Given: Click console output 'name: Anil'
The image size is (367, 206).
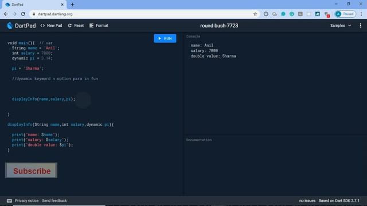Looking at the screenshot, I should coord(202,45).
